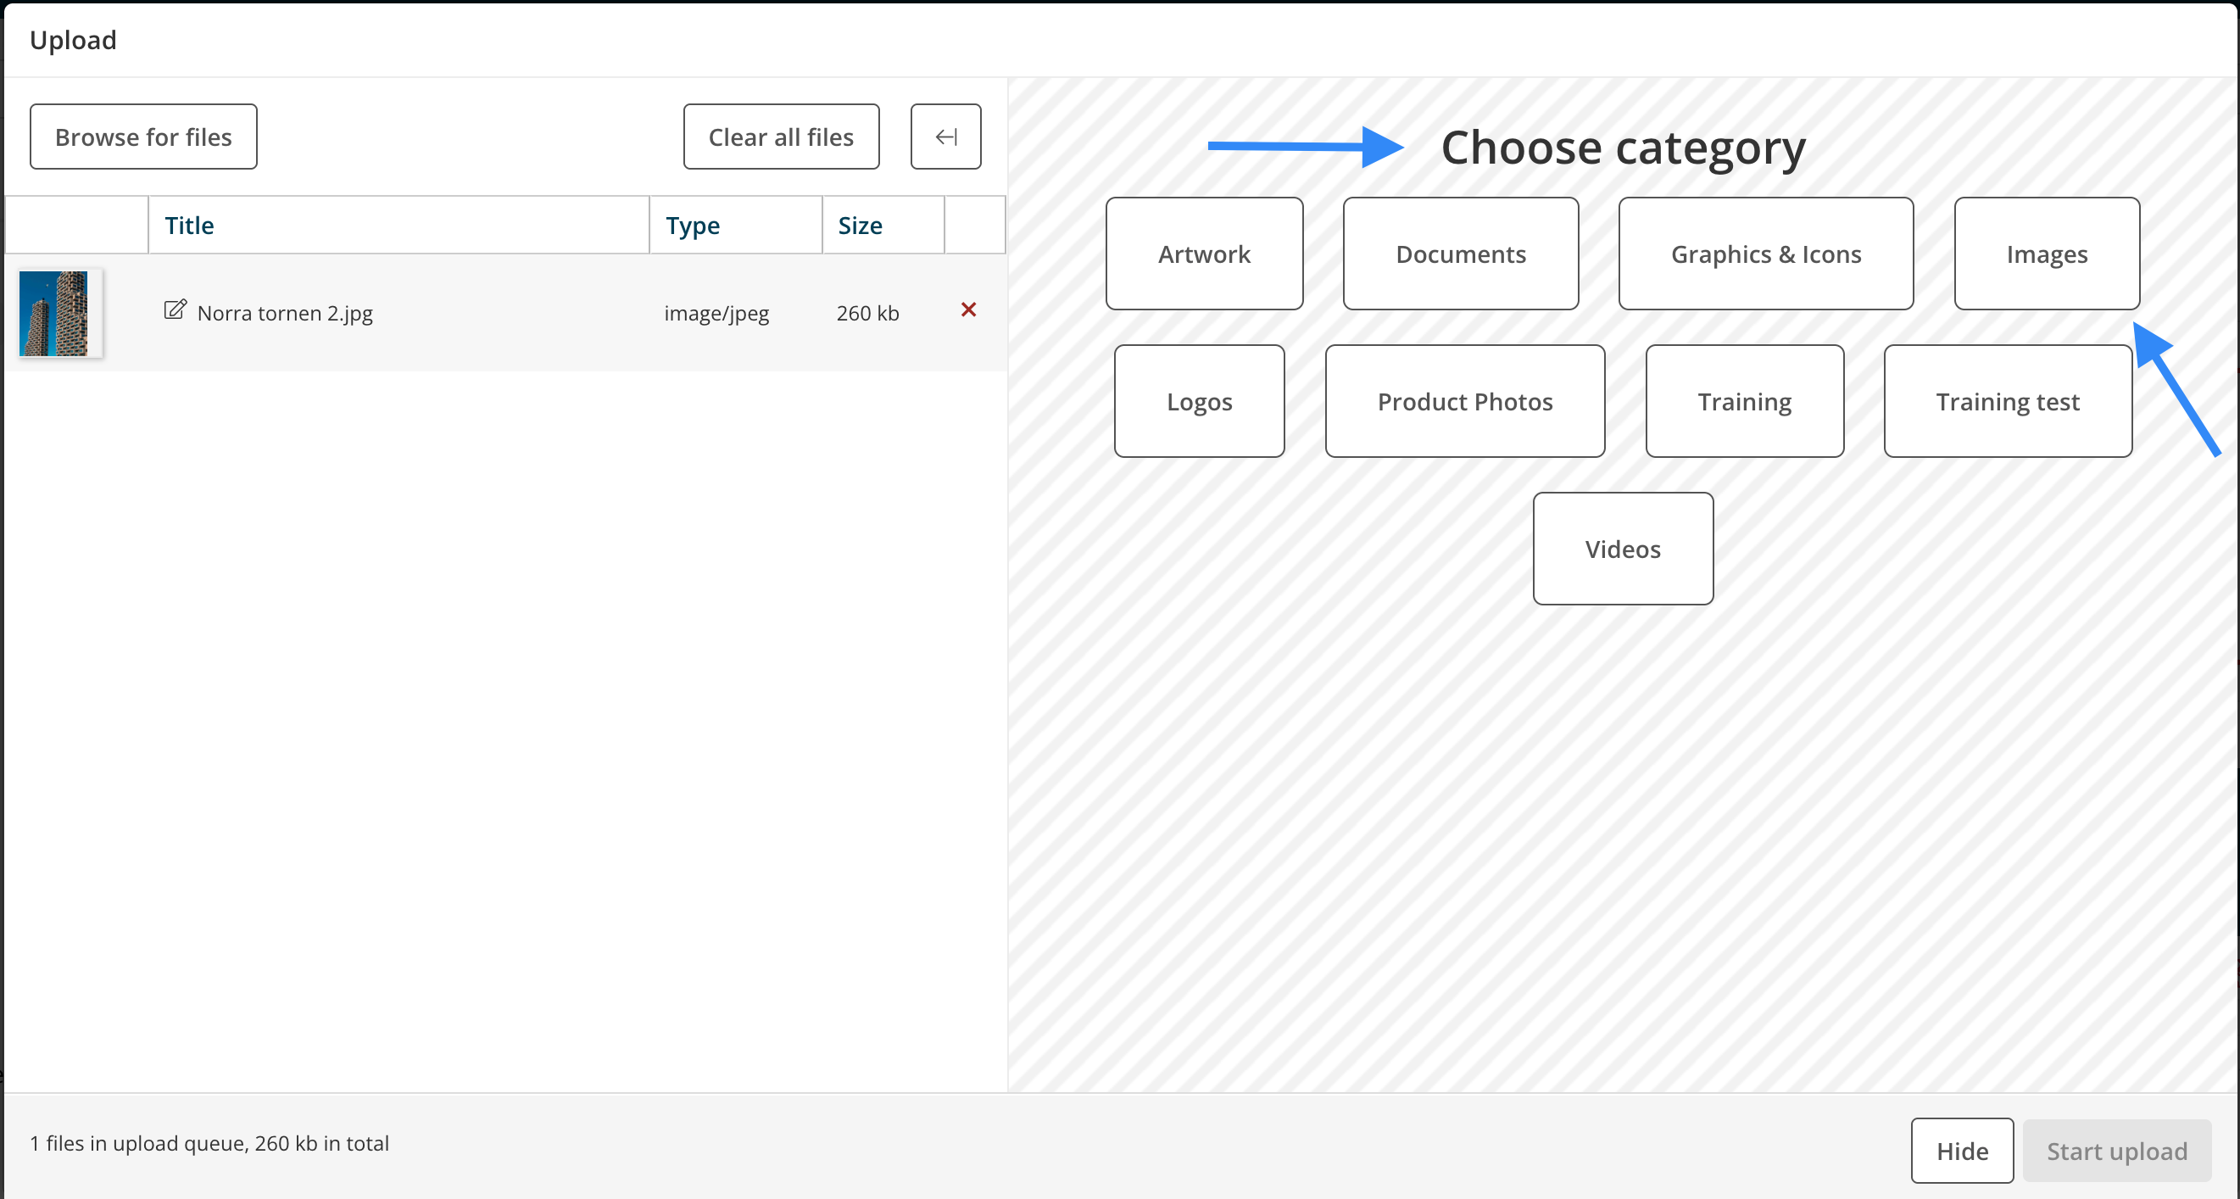The height and width of the screenshot is (1199, 2240).
Task: Click the collapse panel arrow icon button
Action: 946,137
